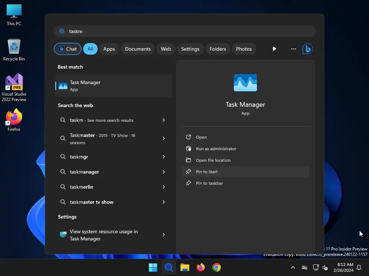Screen dimensions: 369x276
Task: Click the network display tray icon
Action: click(316, 267)
